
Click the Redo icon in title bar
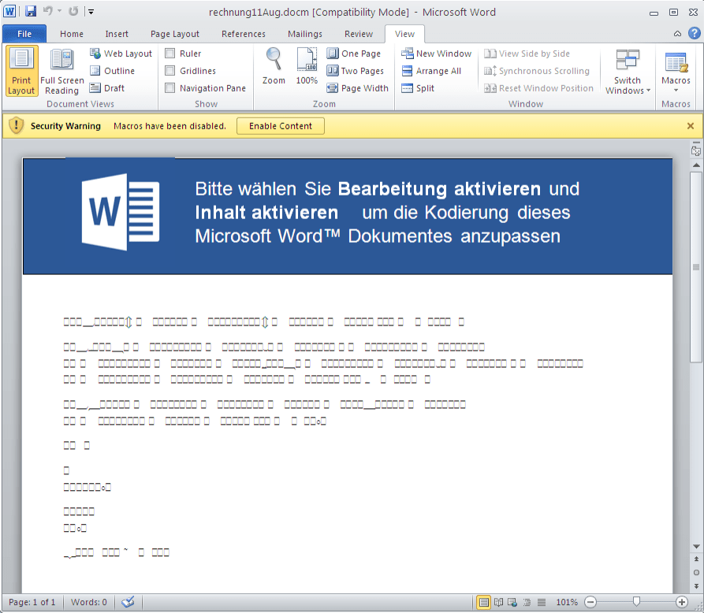[x=73, y=11]
